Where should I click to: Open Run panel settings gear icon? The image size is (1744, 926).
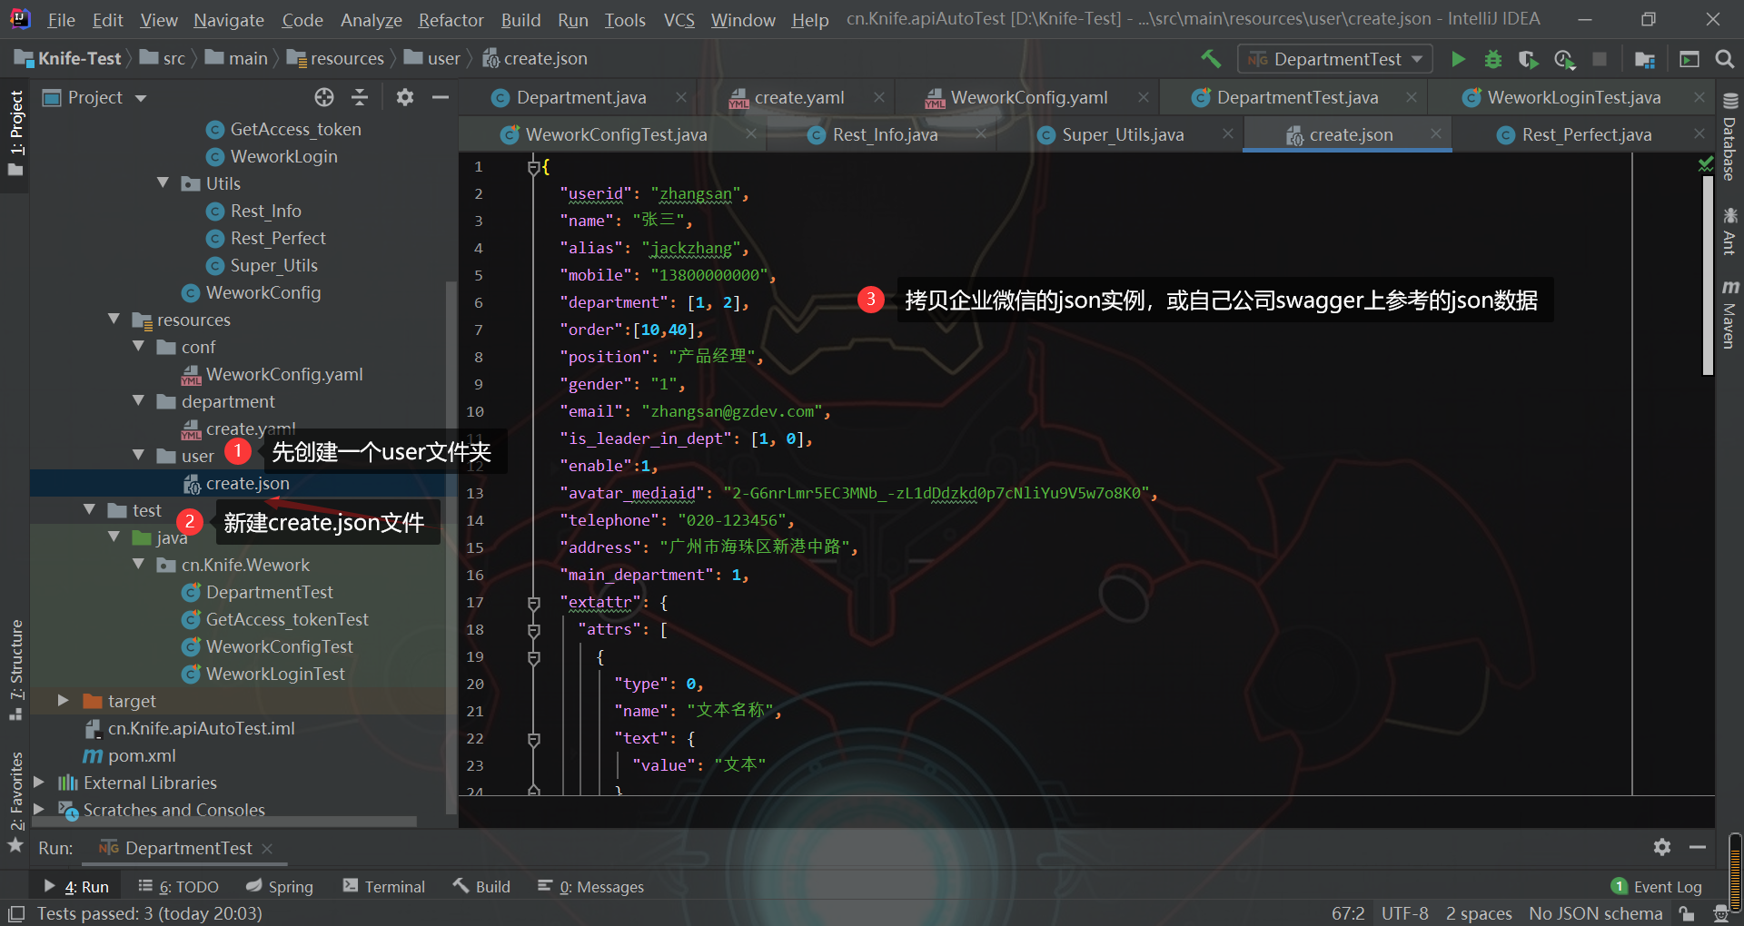[1661, 847]
